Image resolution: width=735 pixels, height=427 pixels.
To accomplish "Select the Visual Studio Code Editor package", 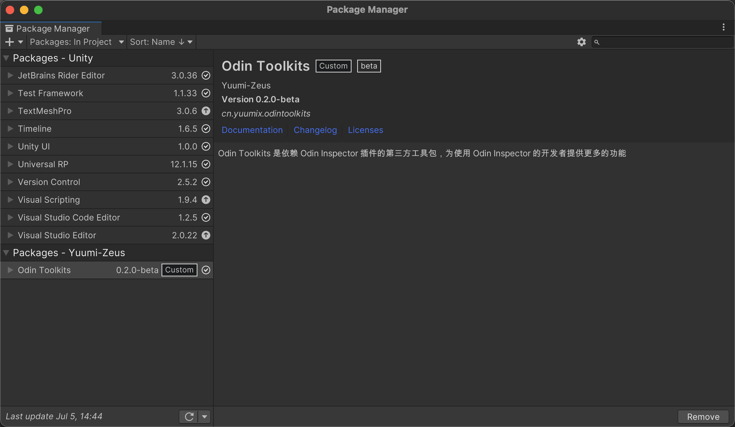I will [x=107, y=217].
